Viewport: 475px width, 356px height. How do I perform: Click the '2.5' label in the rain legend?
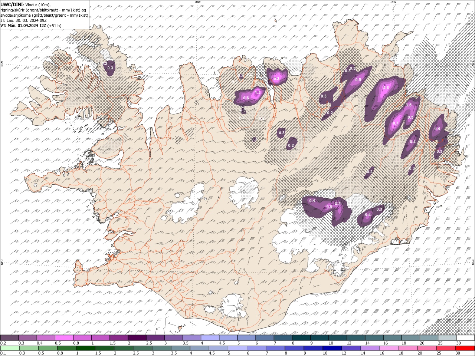tap(135, 353)
